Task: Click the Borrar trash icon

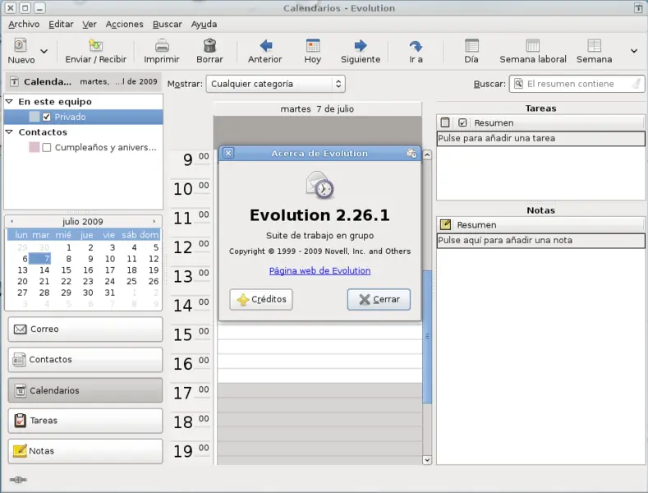Action: tap(209, 45)
